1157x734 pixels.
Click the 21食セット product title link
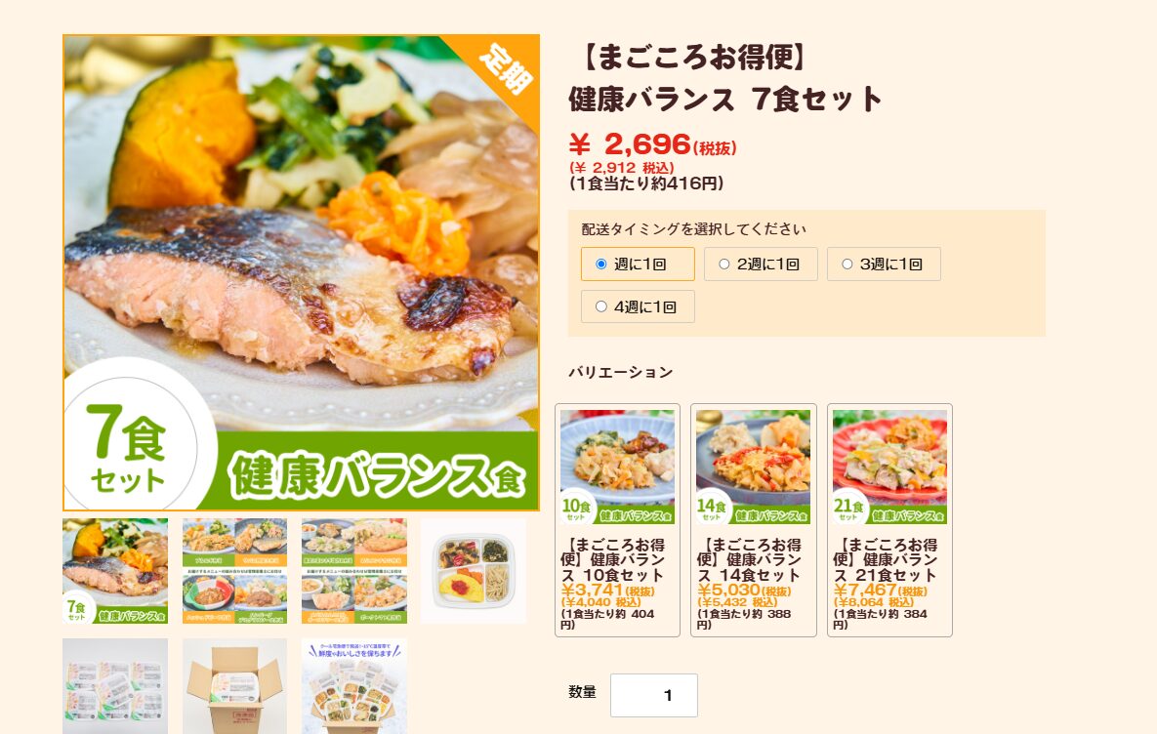tap(886, 560)
